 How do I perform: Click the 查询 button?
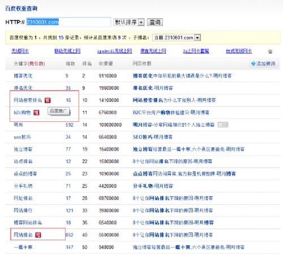155,22
